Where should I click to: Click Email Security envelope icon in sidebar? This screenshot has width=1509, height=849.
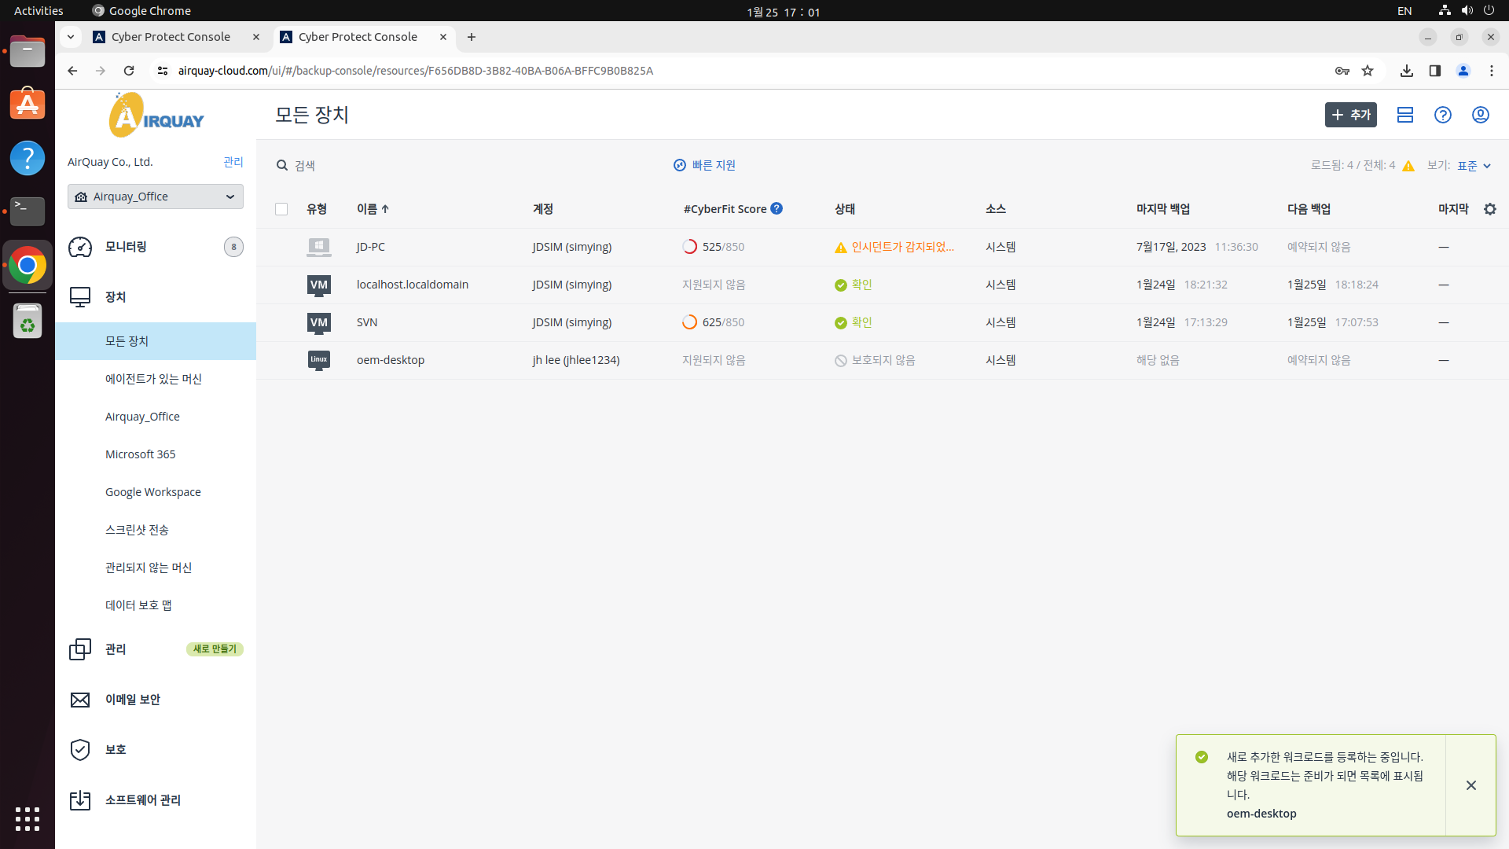pos(80,700)
